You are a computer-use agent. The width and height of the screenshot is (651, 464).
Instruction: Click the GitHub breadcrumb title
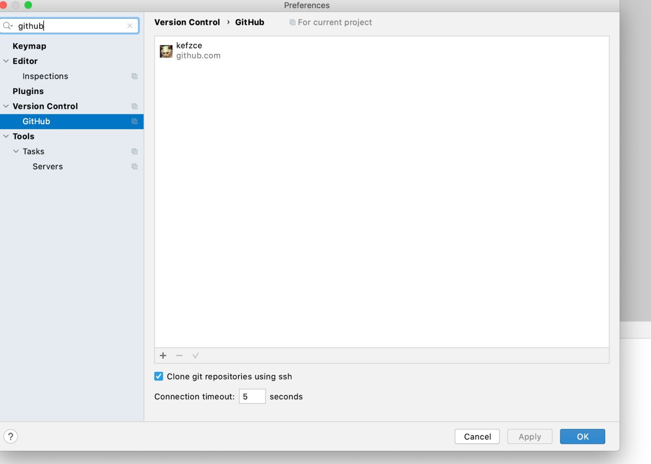tap(250, 22)
